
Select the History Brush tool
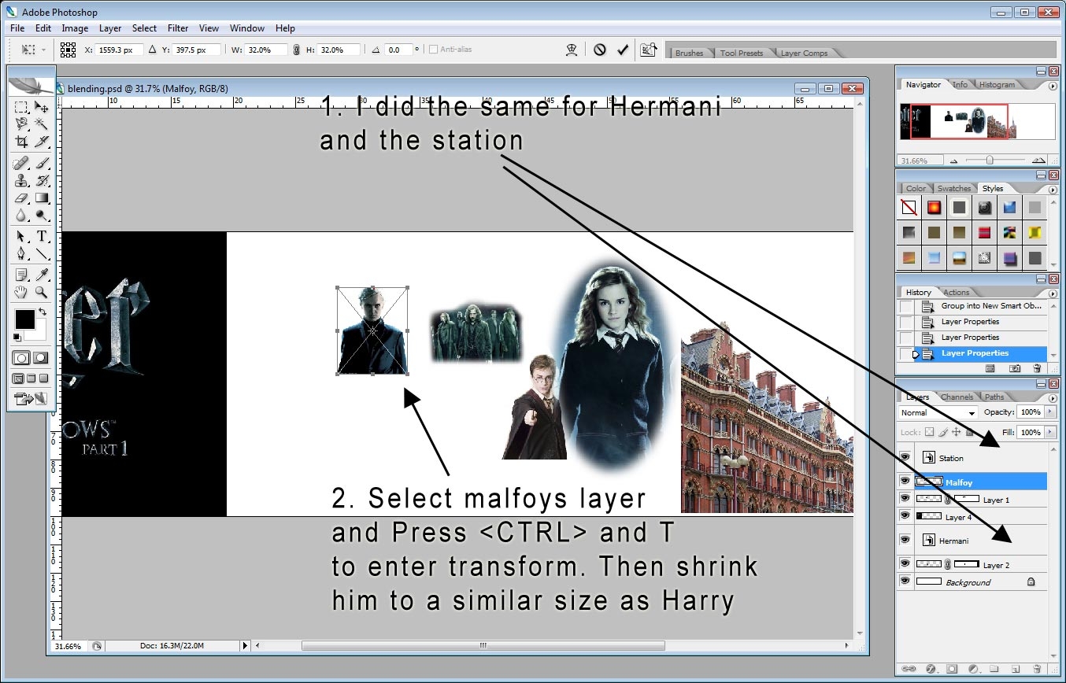pyautogui.click(x=42, y=180)
